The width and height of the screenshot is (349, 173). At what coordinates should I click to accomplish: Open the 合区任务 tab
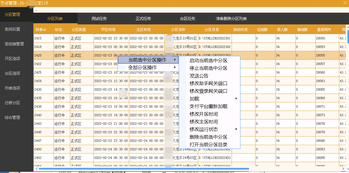[188, 19]
